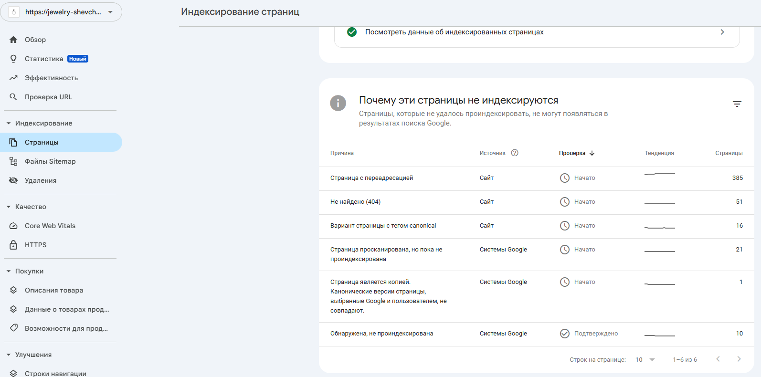Open the property selector dropdown

61,12
